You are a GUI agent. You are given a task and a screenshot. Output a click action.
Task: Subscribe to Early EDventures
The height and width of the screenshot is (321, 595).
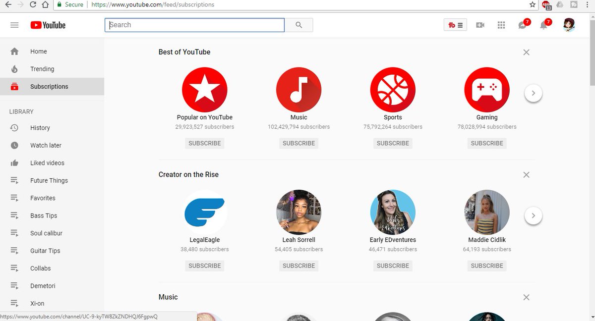click(393, 266)
